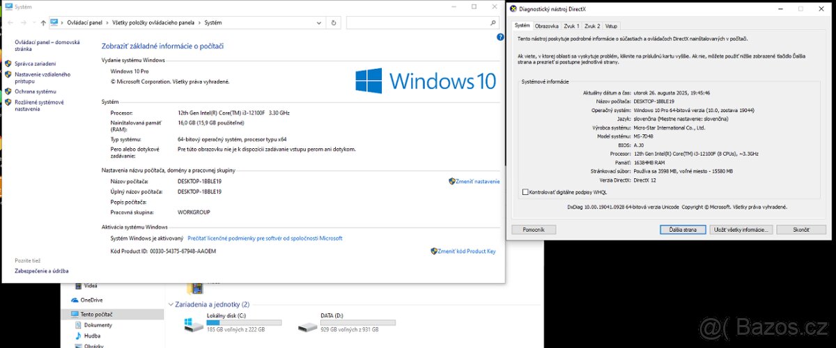The image size is (836, 348).
Task: Click the OneDrive cloud icon in sidebar
Action: point(75,300)
